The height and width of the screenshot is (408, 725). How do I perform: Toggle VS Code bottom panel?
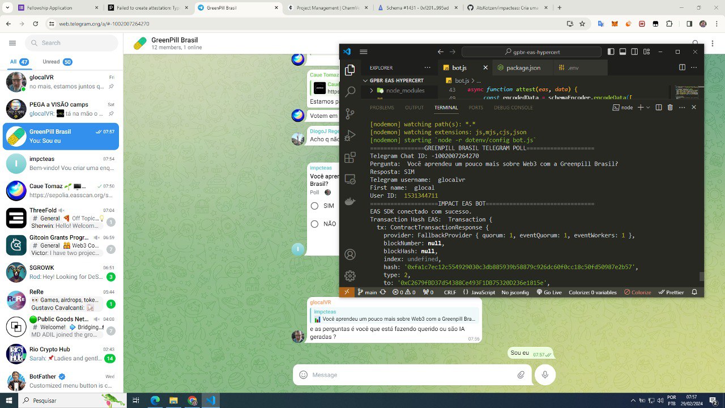(622, 52)
